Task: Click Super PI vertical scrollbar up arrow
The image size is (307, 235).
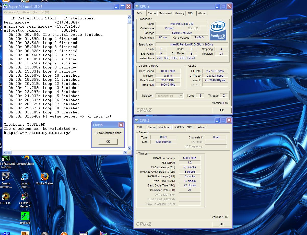Action: 129,17
